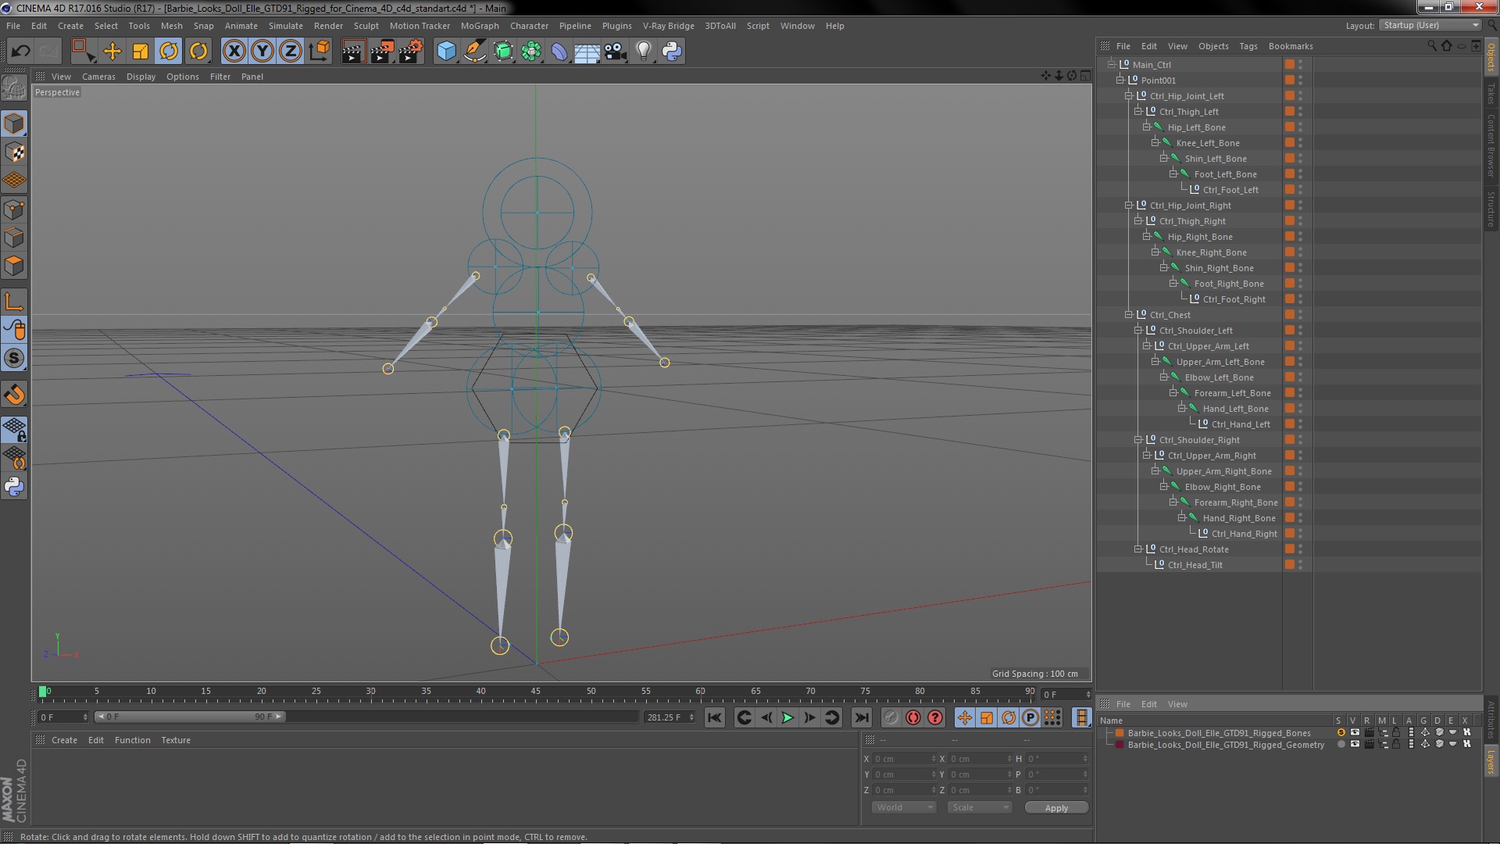The height and width of the screenshot is (844, 1500).
Task: Toggle view visibility of Rigged_Geometry layer
Action: pos(1355,744)
